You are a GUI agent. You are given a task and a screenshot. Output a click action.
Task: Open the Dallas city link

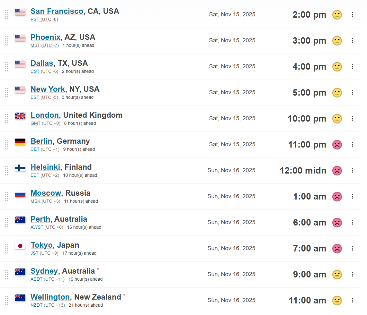[x=42, y=63]
